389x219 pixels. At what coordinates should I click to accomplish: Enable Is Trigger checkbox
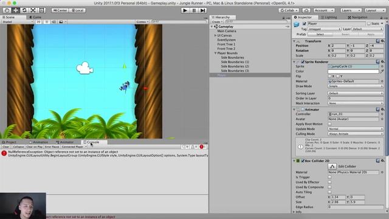click(x=329, y=177)
